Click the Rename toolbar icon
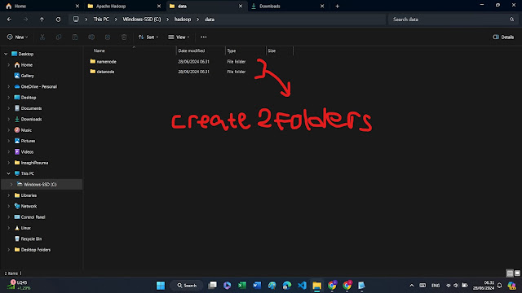 (91, 37)
